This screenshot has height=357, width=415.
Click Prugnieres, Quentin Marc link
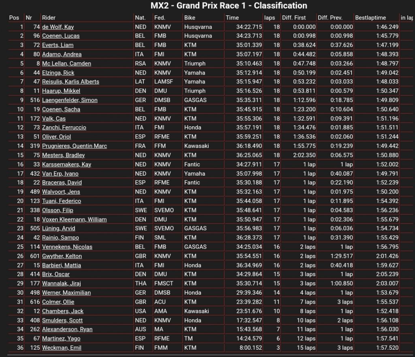[75, 146]
